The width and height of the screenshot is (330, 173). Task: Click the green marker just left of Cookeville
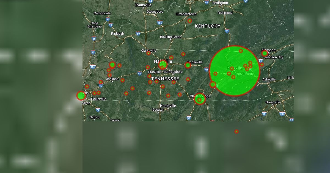point(188,65)
